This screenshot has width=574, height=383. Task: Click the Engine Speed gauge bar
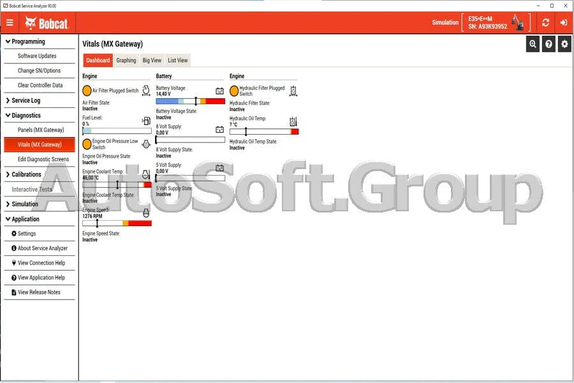coord(117,223)
